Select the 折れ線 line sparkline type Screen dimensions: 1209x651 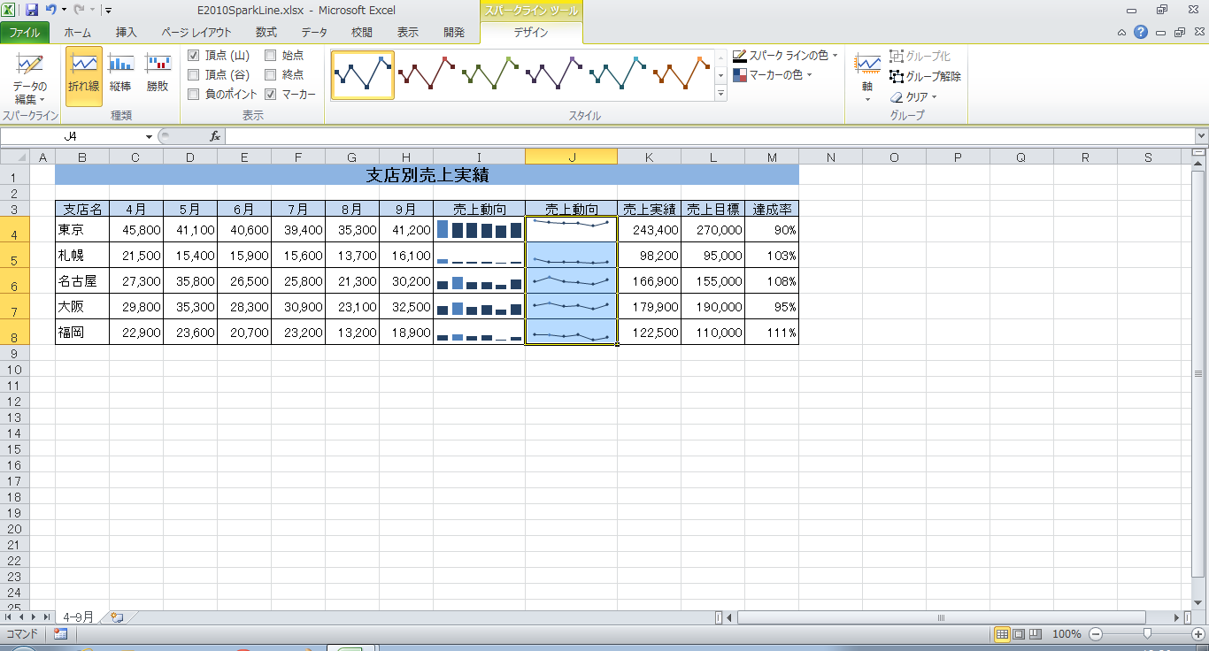click(x=84, y=74)
